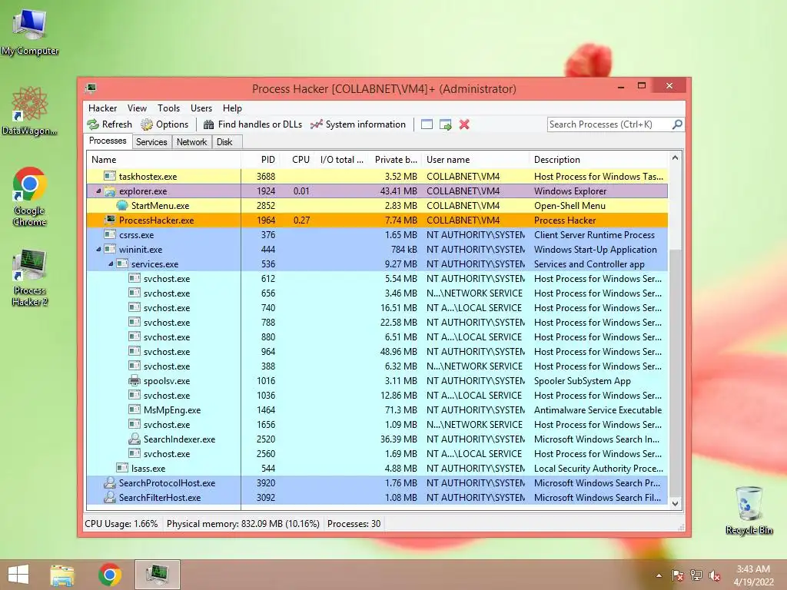
Task: Click the find window toolbar icon
Action: coord(427,124)
